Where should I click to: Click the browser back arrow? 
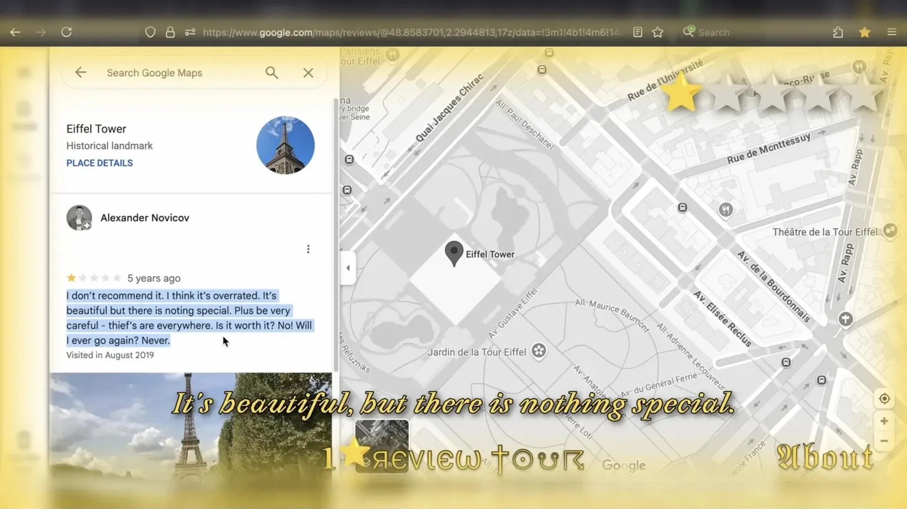[x=15, y=32]
